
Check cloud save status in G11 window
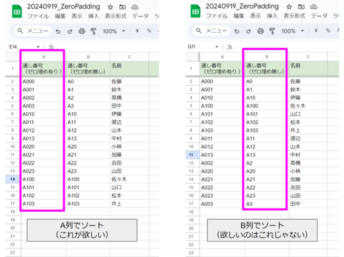tap(314, 7)
